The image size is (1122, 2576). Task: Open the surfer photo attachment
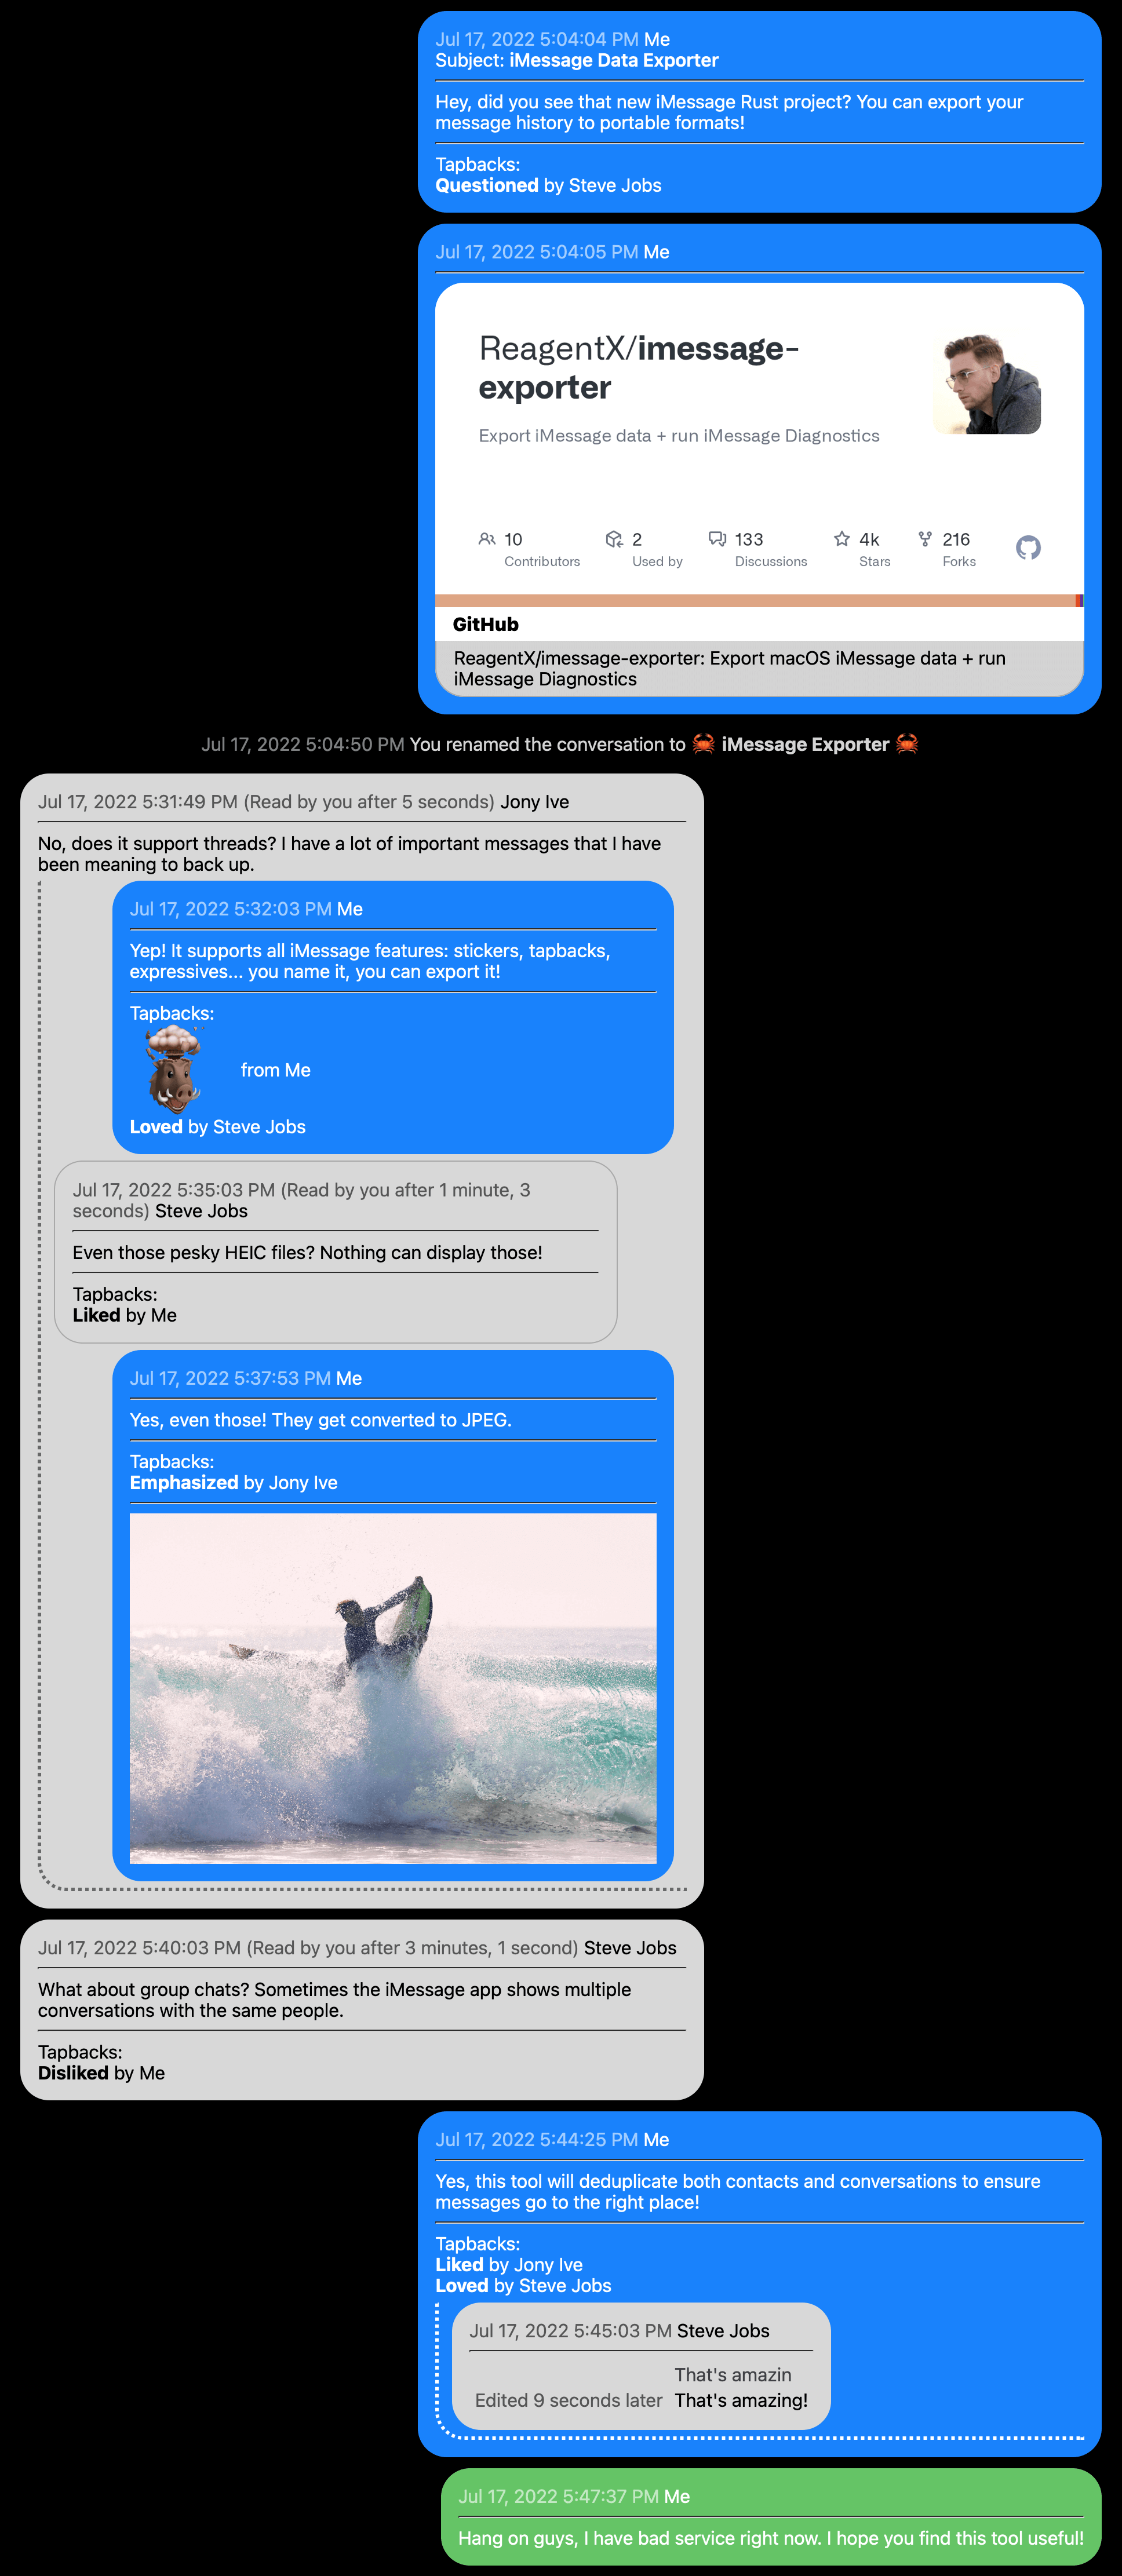[x=393, y=1687]
